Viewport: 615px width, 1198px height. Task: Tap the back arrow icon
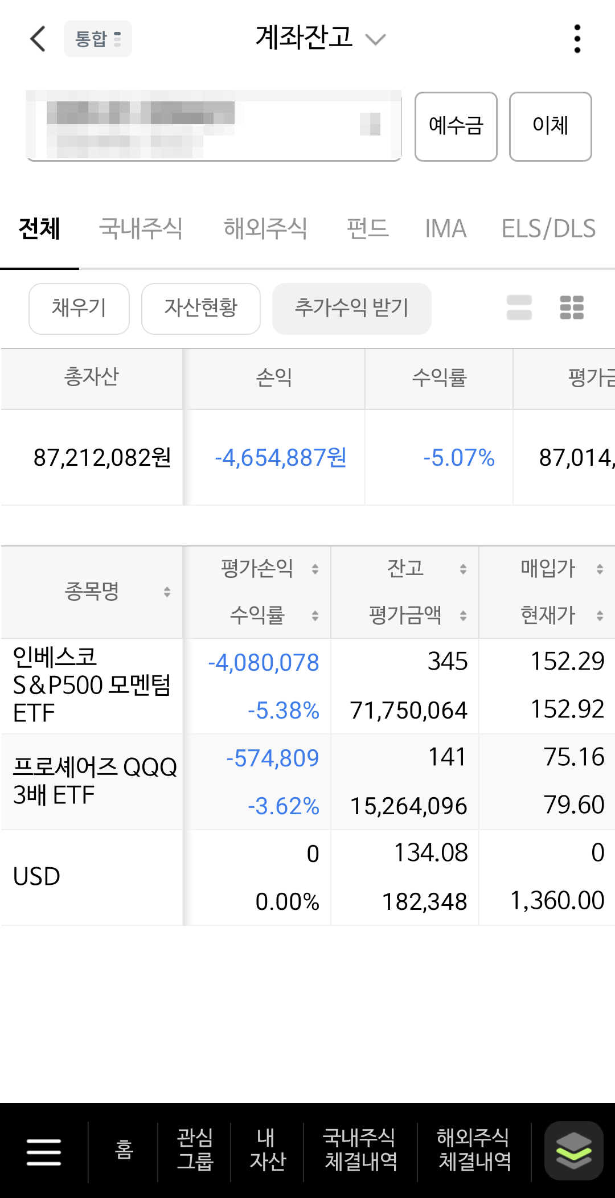point(38,39)
